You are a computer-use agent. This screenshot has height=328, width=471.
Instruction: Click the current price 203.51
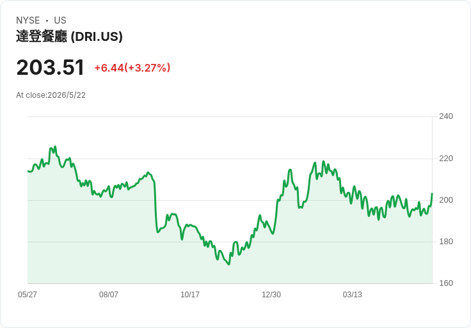point(50,68)
